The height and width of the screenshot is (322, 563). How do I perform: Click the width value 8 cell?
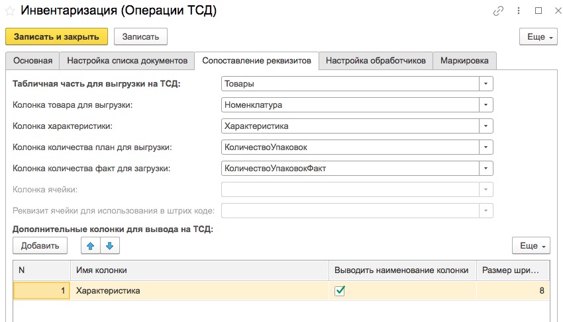(x=513, y=290)
